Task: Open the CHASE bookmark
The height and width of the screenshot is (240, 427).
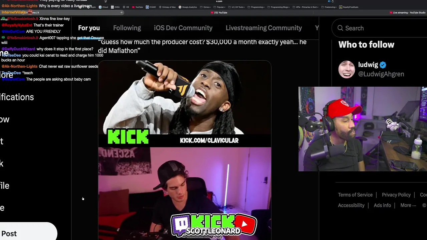Action: tap(151, 7)
